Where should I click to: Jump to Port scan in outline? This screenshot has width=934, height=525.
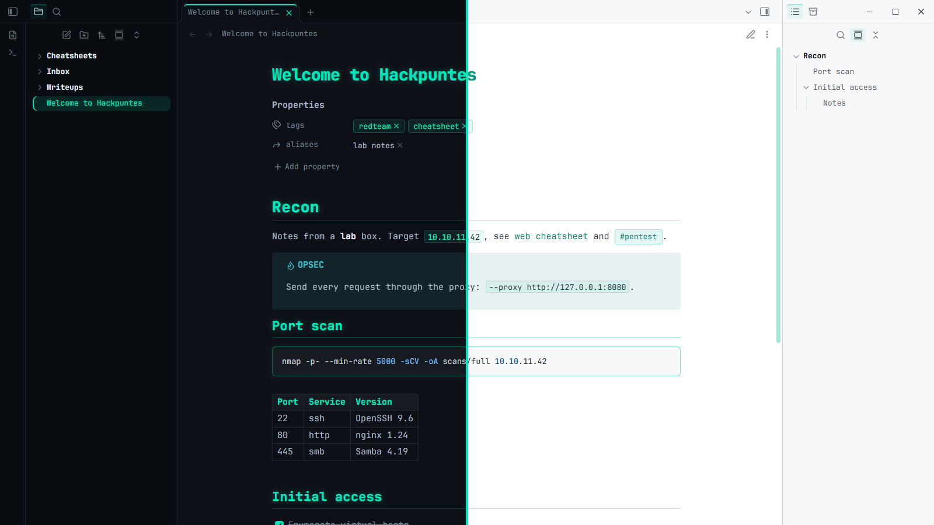click(x=834, y=72)
